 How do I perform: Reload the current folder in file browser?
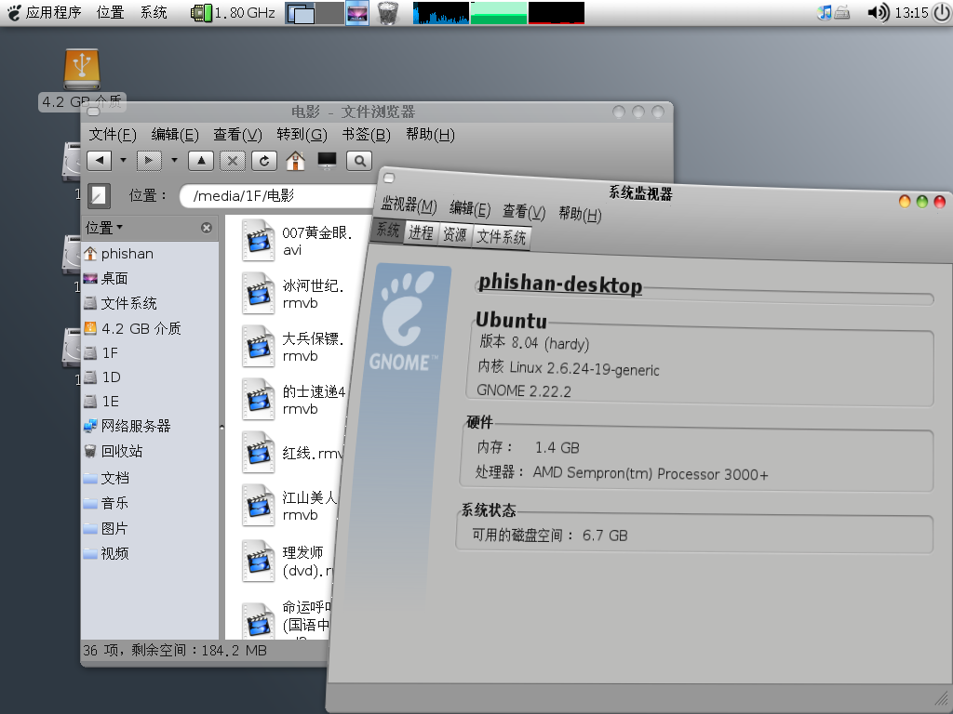pos(263,160)
